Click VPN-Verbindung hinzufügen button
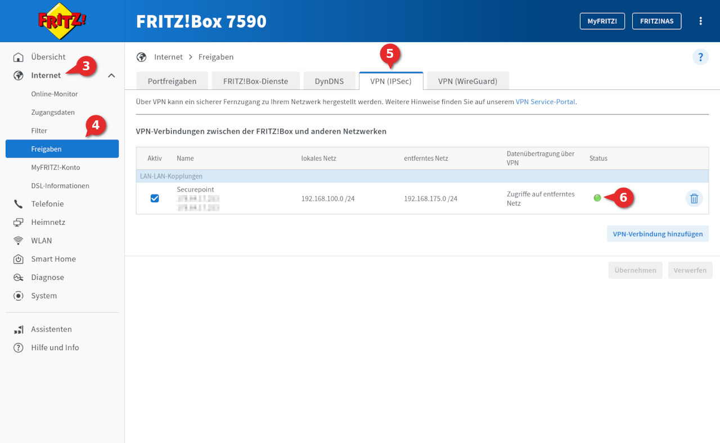 coord(658,234)
